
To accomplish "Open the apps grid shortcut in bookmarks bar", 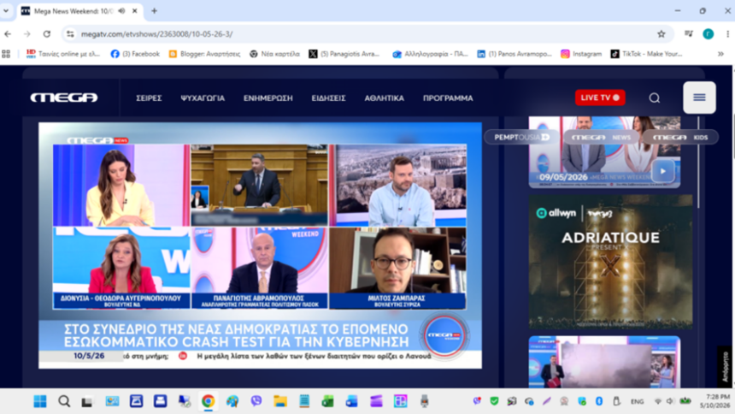I will 6,54.
